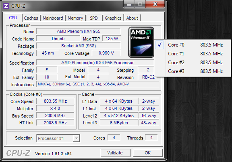Click the OK button

[148, 153]
